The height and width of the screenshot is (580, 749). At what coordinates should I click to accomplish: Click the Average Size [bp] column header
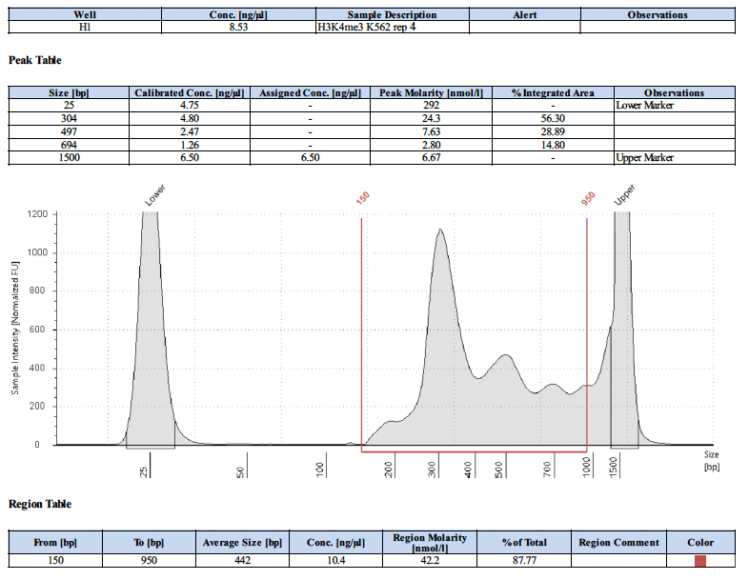(242, 543)
